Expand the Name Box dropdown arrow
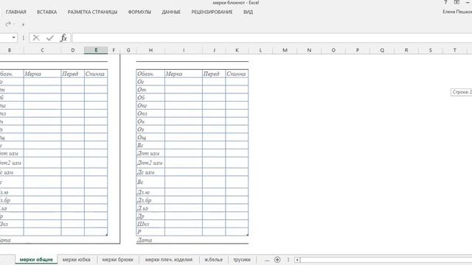 (x=13, y=38)
